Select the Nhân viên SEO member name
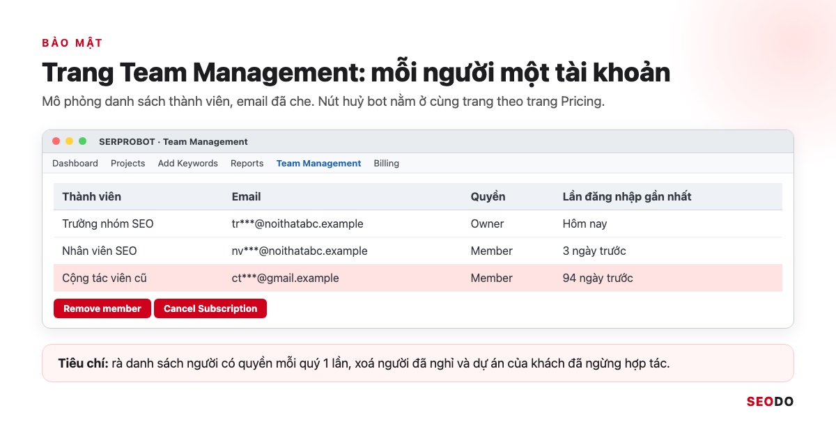 click(x=100, y=251)
